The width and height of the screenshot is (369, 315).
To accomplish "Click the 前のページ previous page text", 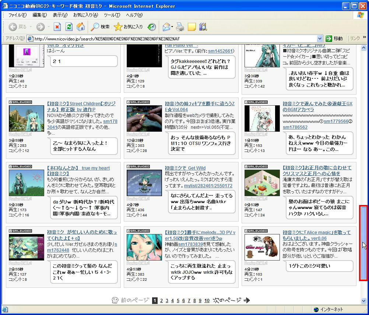I will (135, 300).
